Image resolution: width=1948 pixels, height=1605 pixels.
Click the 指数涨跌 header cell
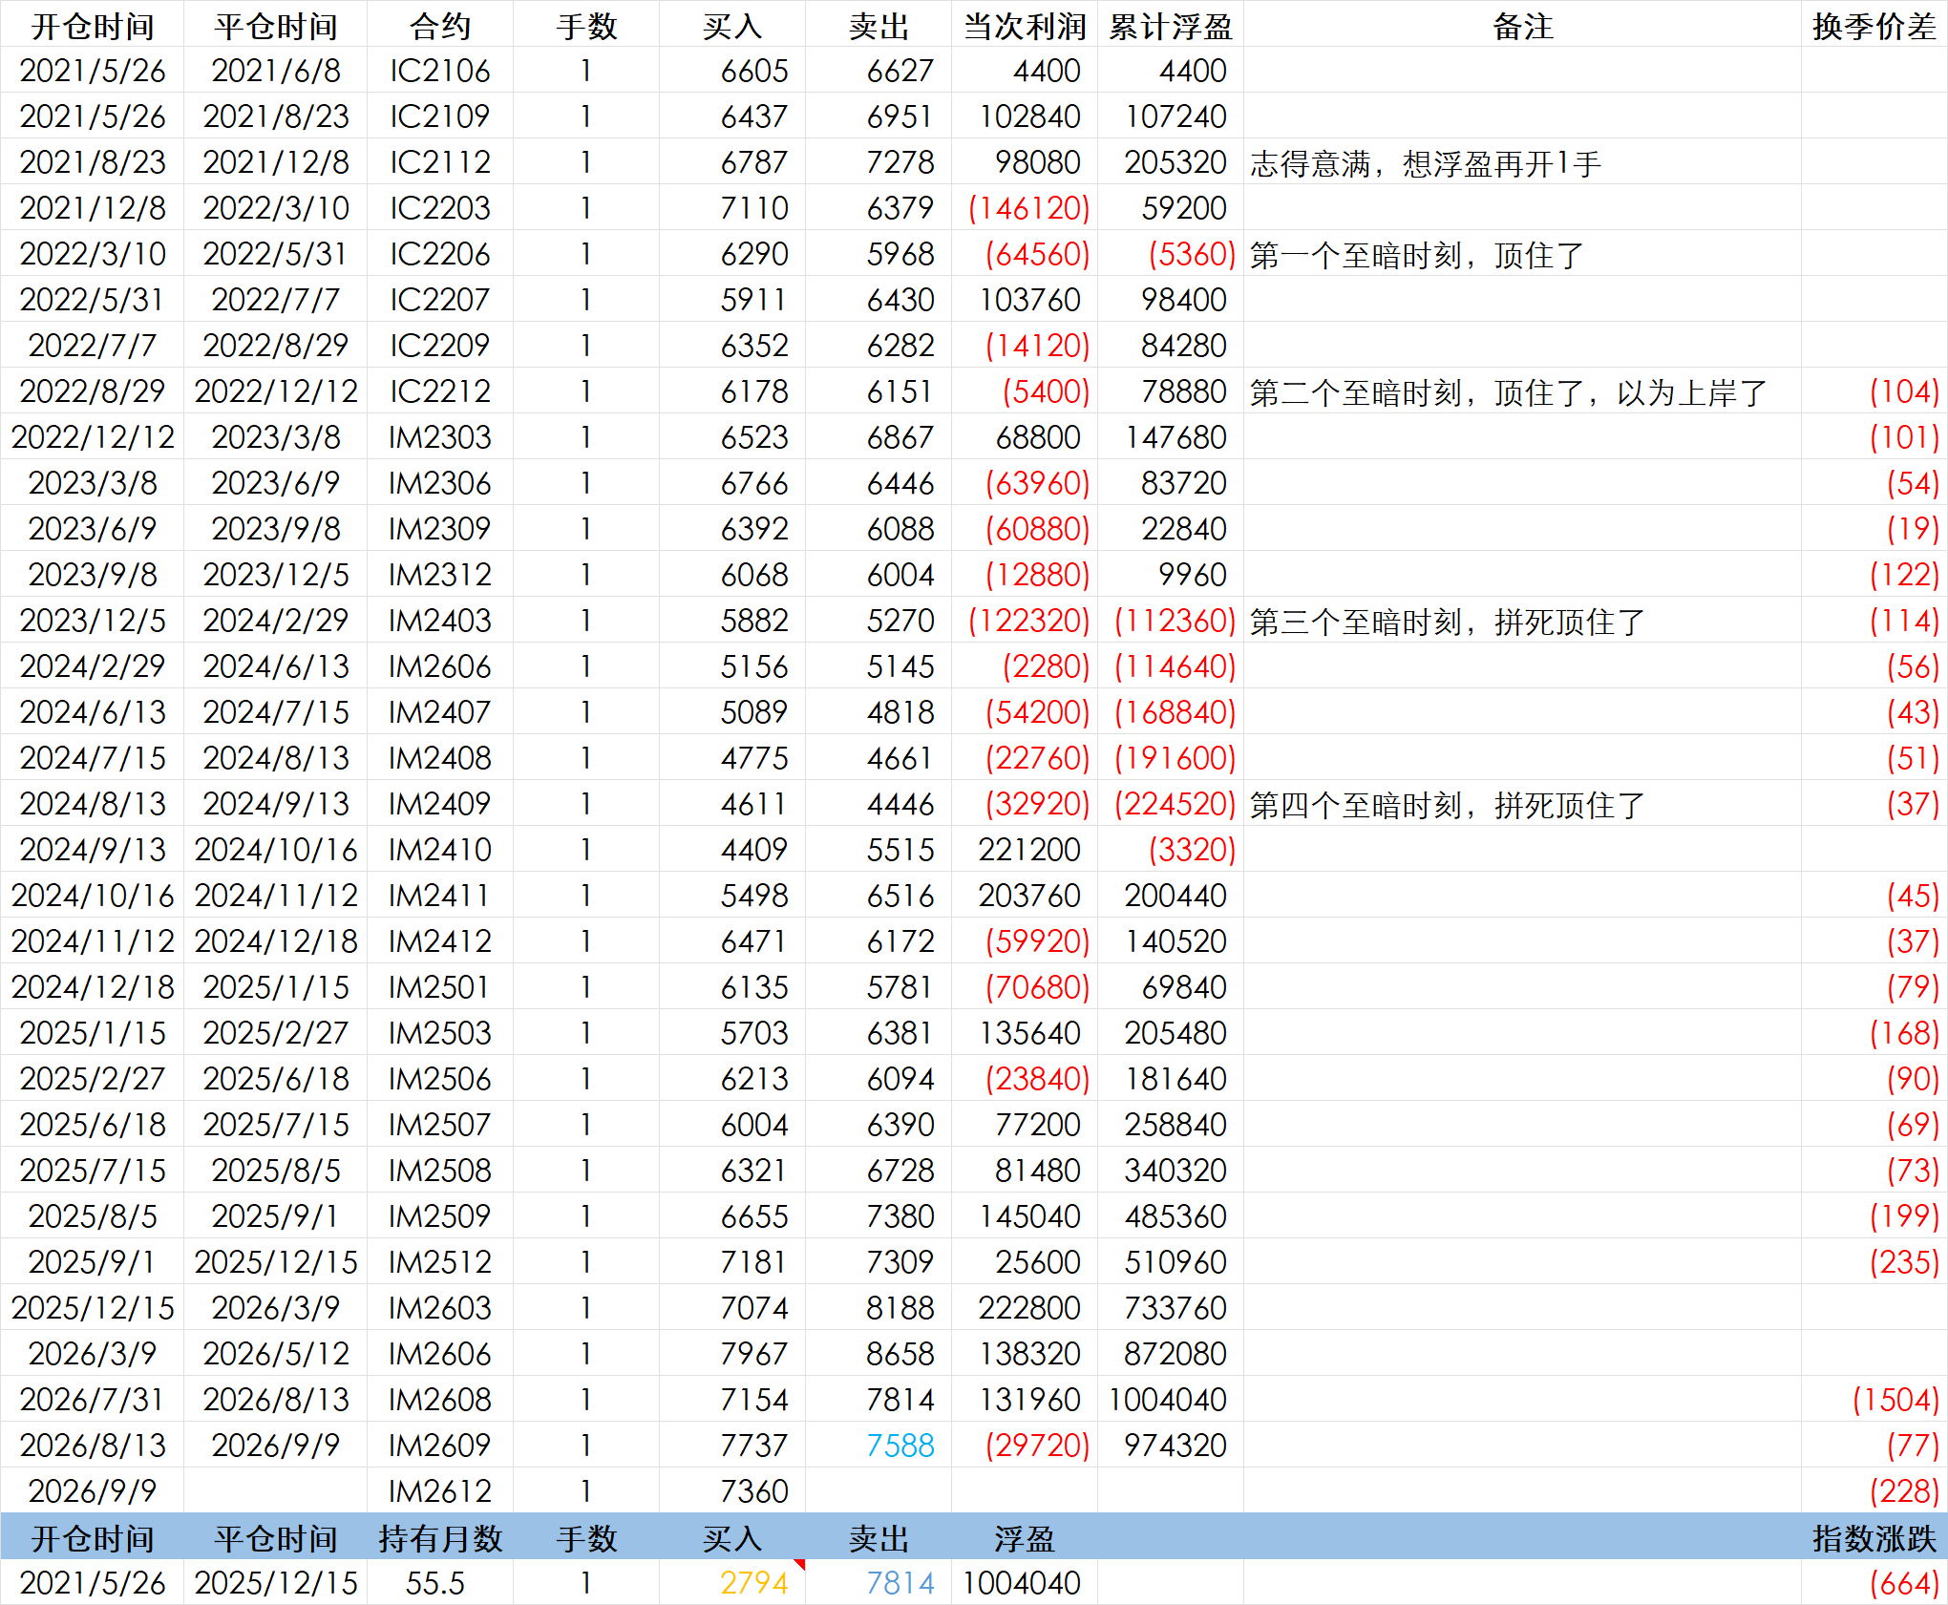click(x=1874, y=1538)
